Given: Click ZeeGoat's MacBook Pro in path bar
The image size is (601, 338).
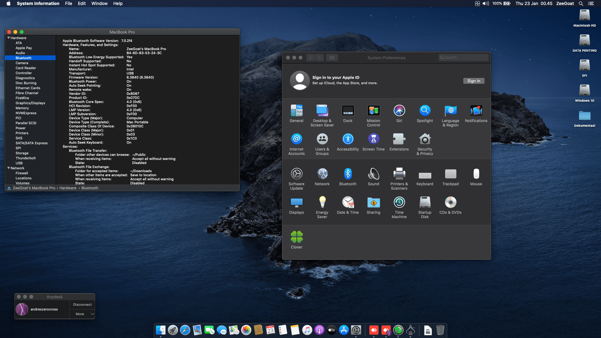Looking at the screenshot, I should click(31, 188).
